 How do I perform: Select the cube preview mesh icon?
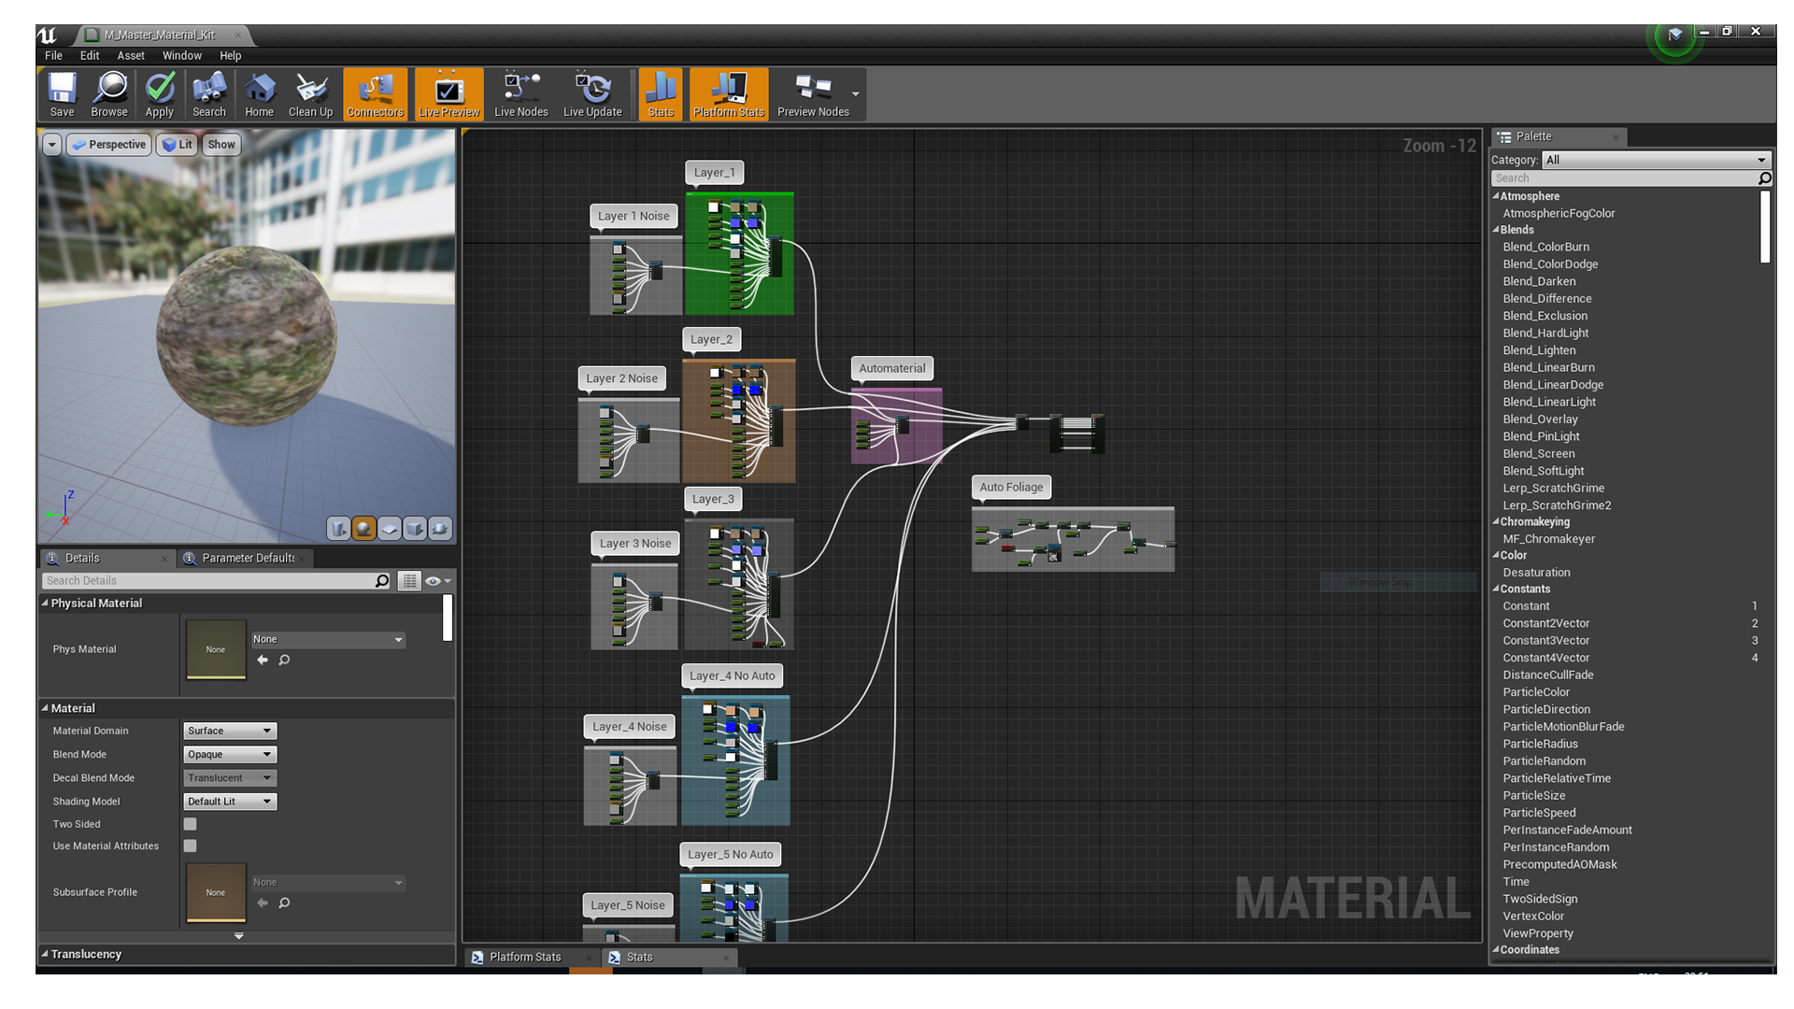[x=415, y=529]
